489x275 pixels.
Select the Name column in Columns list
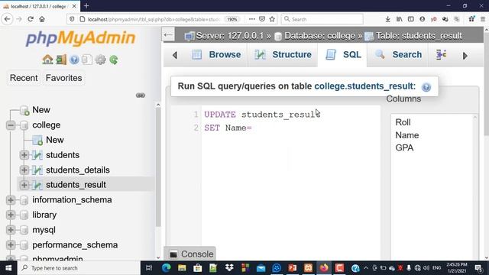pyautogui.click(x=407, y=135)
